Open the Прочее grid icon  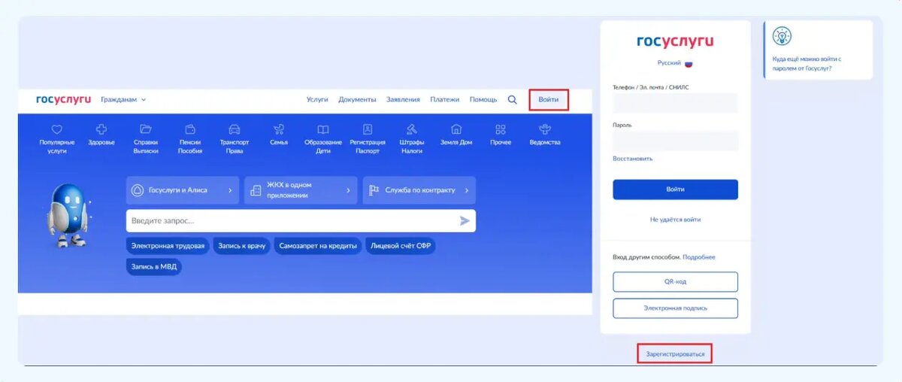pyautogui.click(x=501, y=129)
